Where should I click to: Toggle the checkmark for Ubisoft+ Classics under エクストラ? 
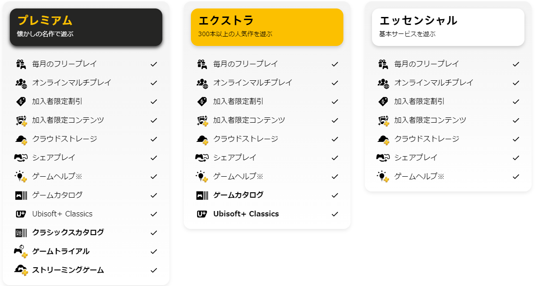tap(335, 214)
